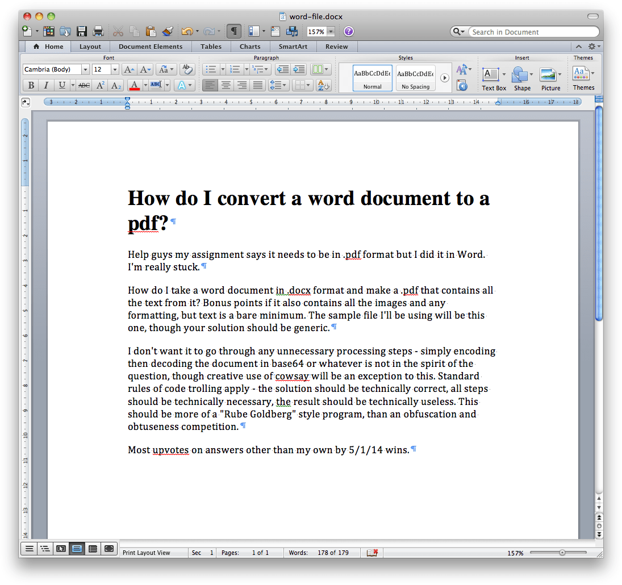Image resolution: width=622 pixels, height=585 pixels.
Task: Paste from clipboard using Paste icon
Action: [151, 31]
